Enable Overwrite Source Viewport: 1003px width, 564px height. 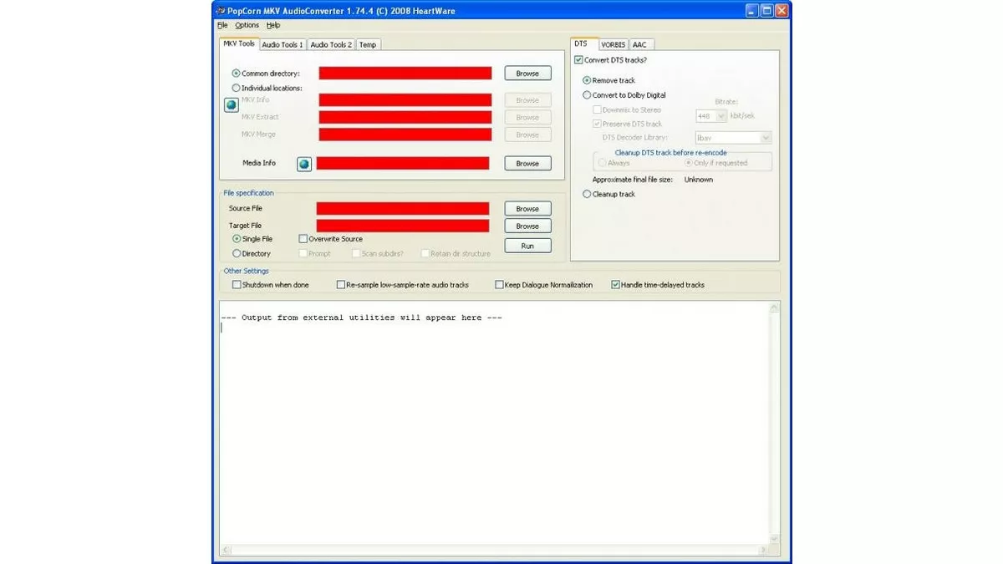tap(303, 238)
